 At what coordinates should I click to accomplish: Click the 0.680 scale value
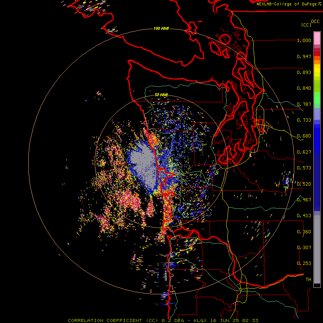pos(304,136)
